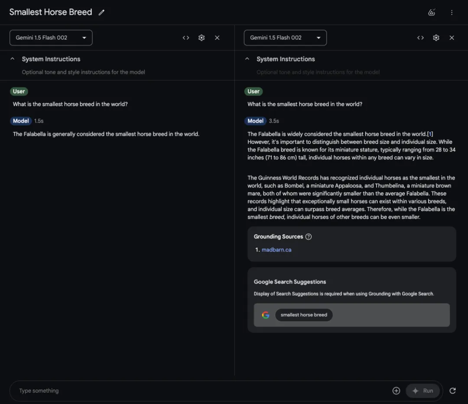Click the 'smallest horse breed' search suggestion chip
The height and width of the screenshot is (404, 468).
[304, 315]
